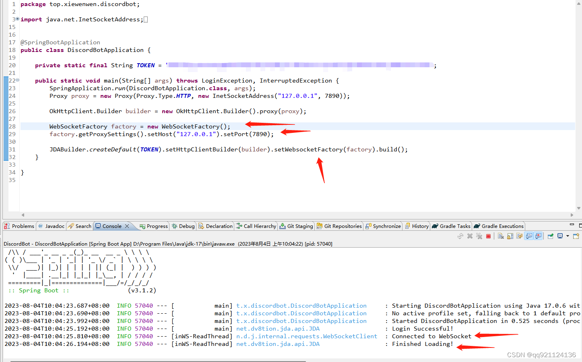Terminate the running DiscordBot process

[488, 236]
